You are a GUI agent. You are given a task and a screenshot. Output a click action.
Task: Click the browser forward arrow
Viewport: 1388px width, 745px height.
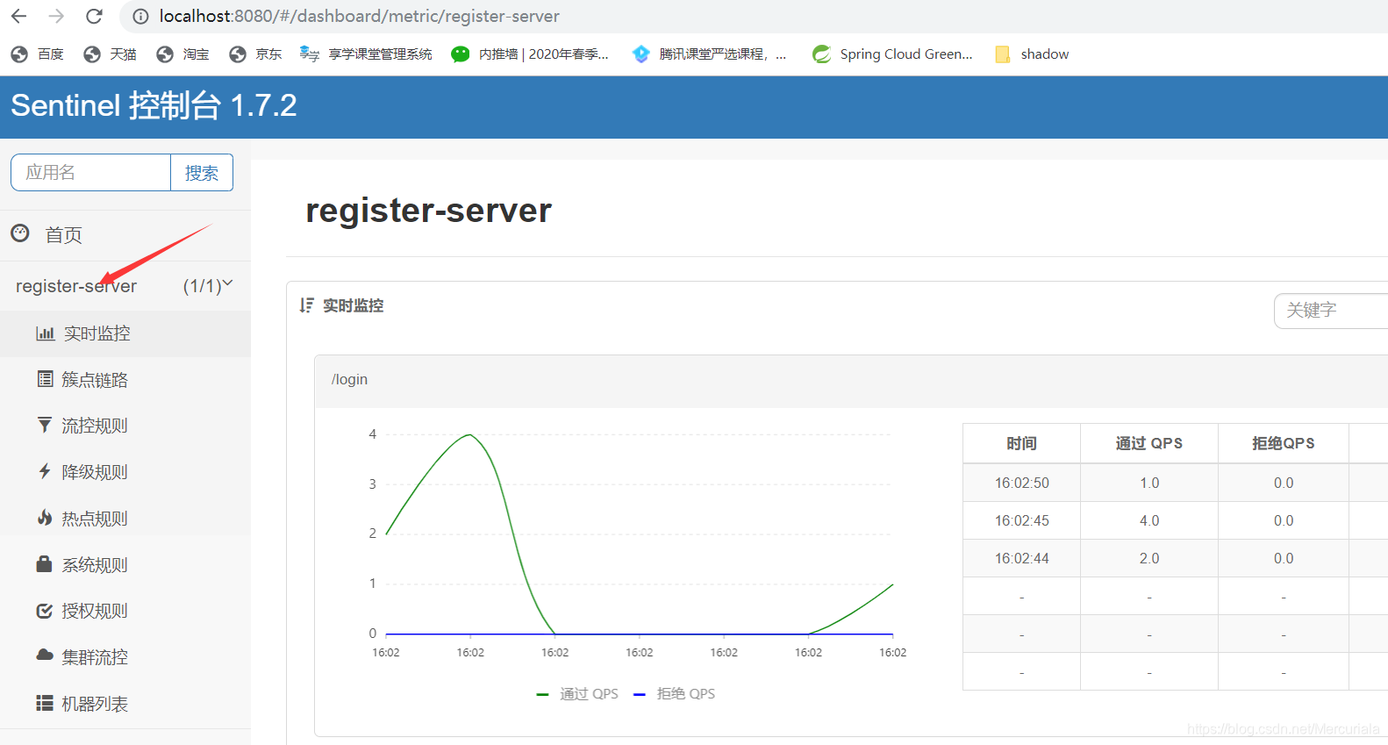point(56,16)
